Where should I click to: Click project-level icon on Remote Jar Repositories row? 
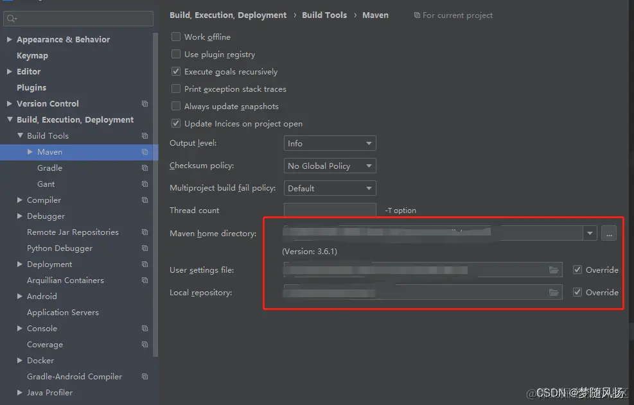[x=145, y=232]
